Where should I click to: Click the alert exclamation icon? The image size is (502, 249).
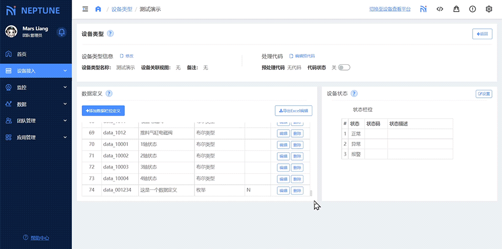point(473,9)
